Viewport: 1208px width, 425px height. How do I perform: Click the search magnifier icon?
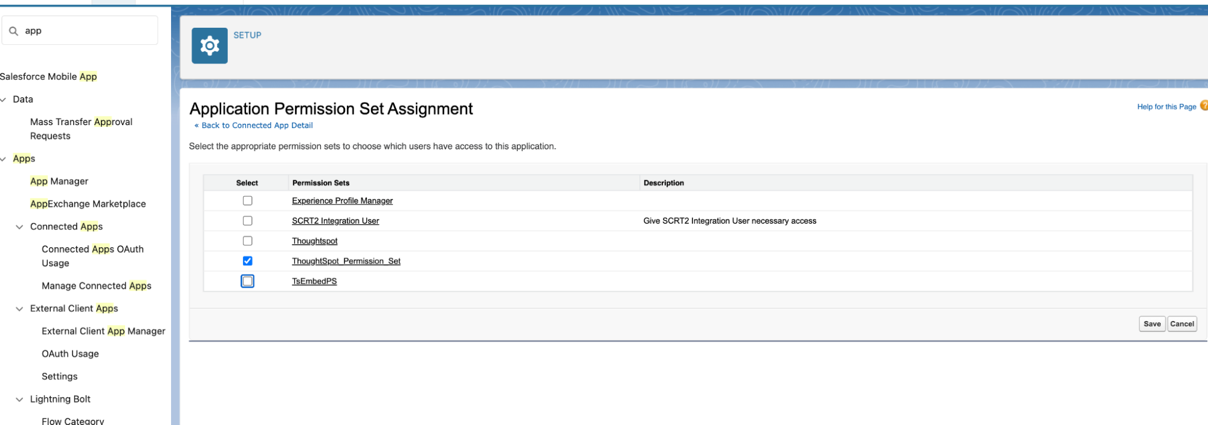coord(13,31)
